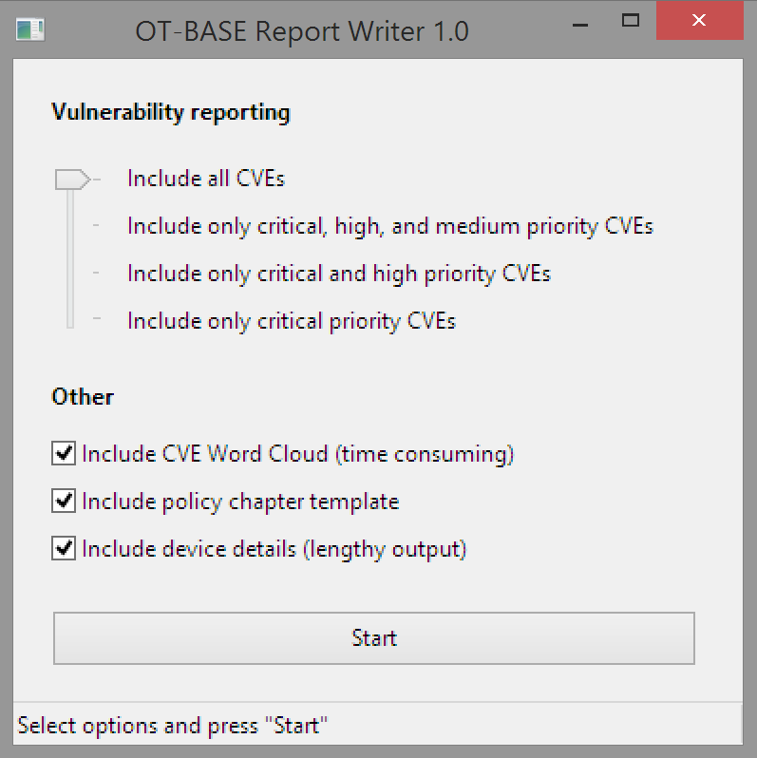The height and width of the screenshot is (758, 757).
Task: Select Include only critical priority CVEs level
Action: tap(292, 321)
